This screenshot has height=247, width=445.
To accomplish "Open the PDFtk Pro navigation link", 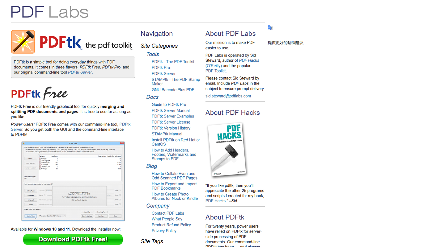I will (x=161, y=68).
